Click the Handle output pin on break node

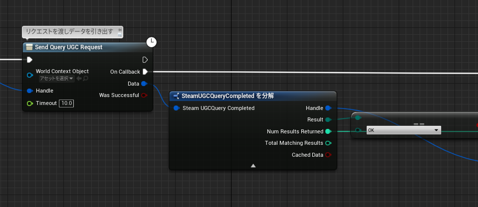coord(328,108)
